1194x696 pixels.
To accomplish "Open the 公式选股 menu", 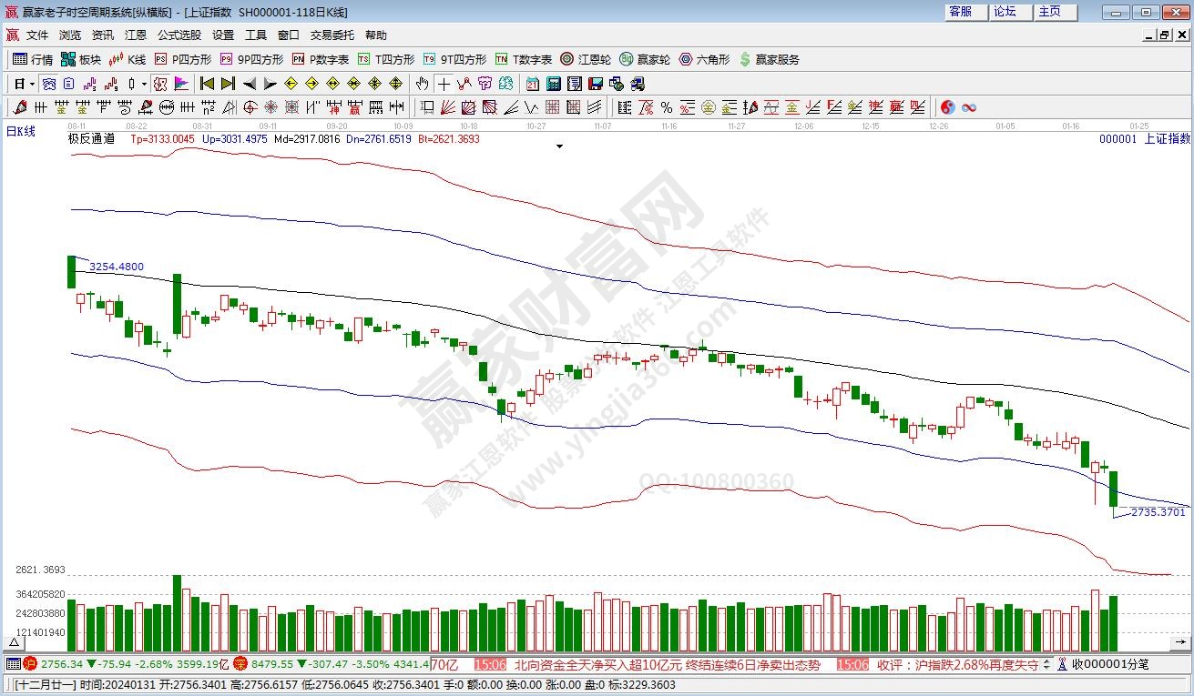I will pos(179,35).
